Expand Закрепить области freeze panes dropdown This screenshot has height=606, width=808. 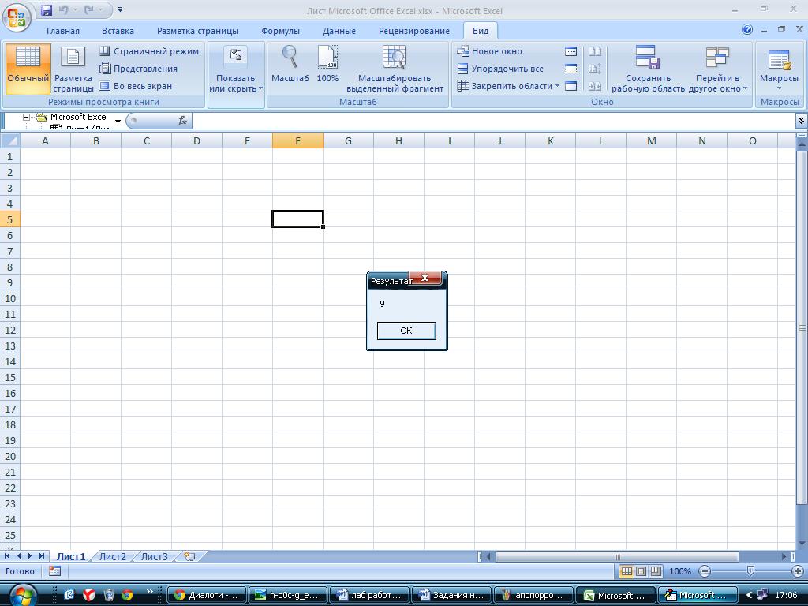coord(508,86)
